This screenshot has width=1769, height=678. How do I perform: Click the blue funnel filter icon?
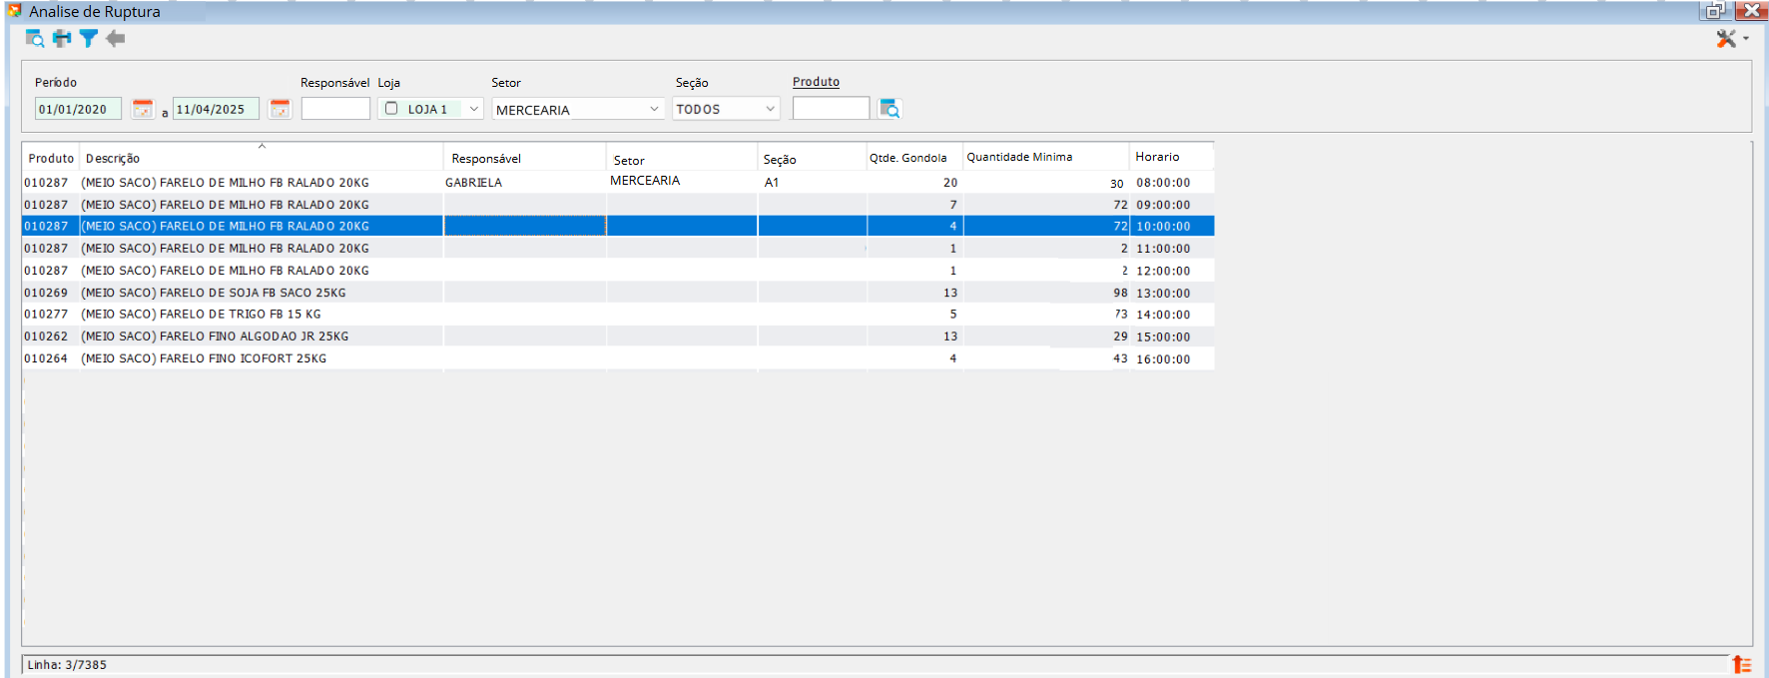(89, 39)
